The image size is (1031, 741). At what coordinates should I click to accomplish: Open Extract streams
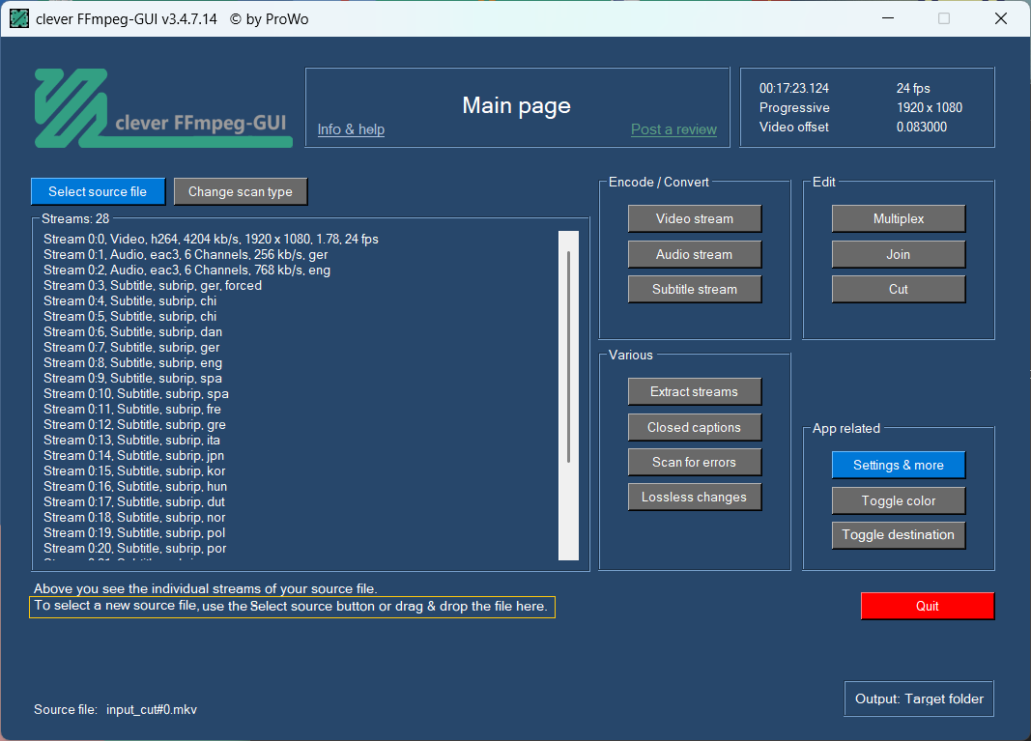tap(694, 391)
